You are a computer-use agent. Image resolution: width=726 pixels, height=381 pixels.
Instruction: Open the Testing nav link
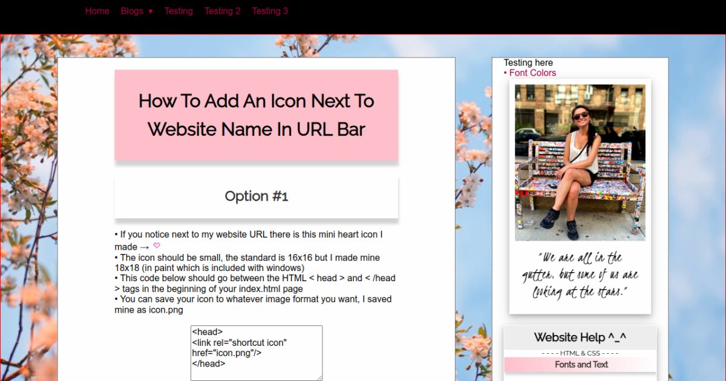[x=178, y=11]
